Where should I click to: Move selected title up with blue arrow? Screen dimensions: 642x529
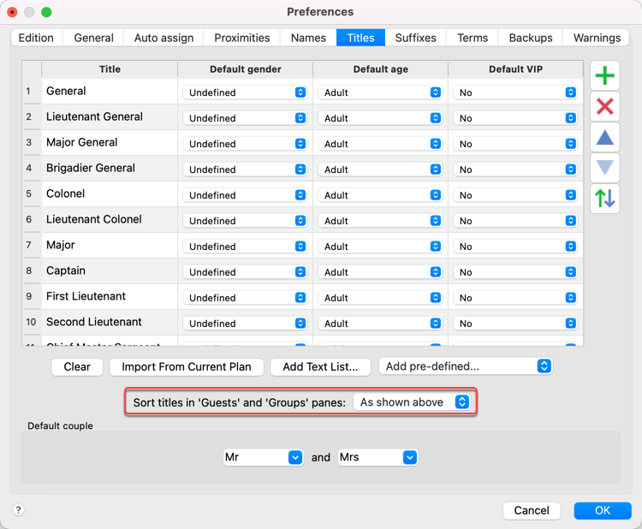[x=604, y=137]
